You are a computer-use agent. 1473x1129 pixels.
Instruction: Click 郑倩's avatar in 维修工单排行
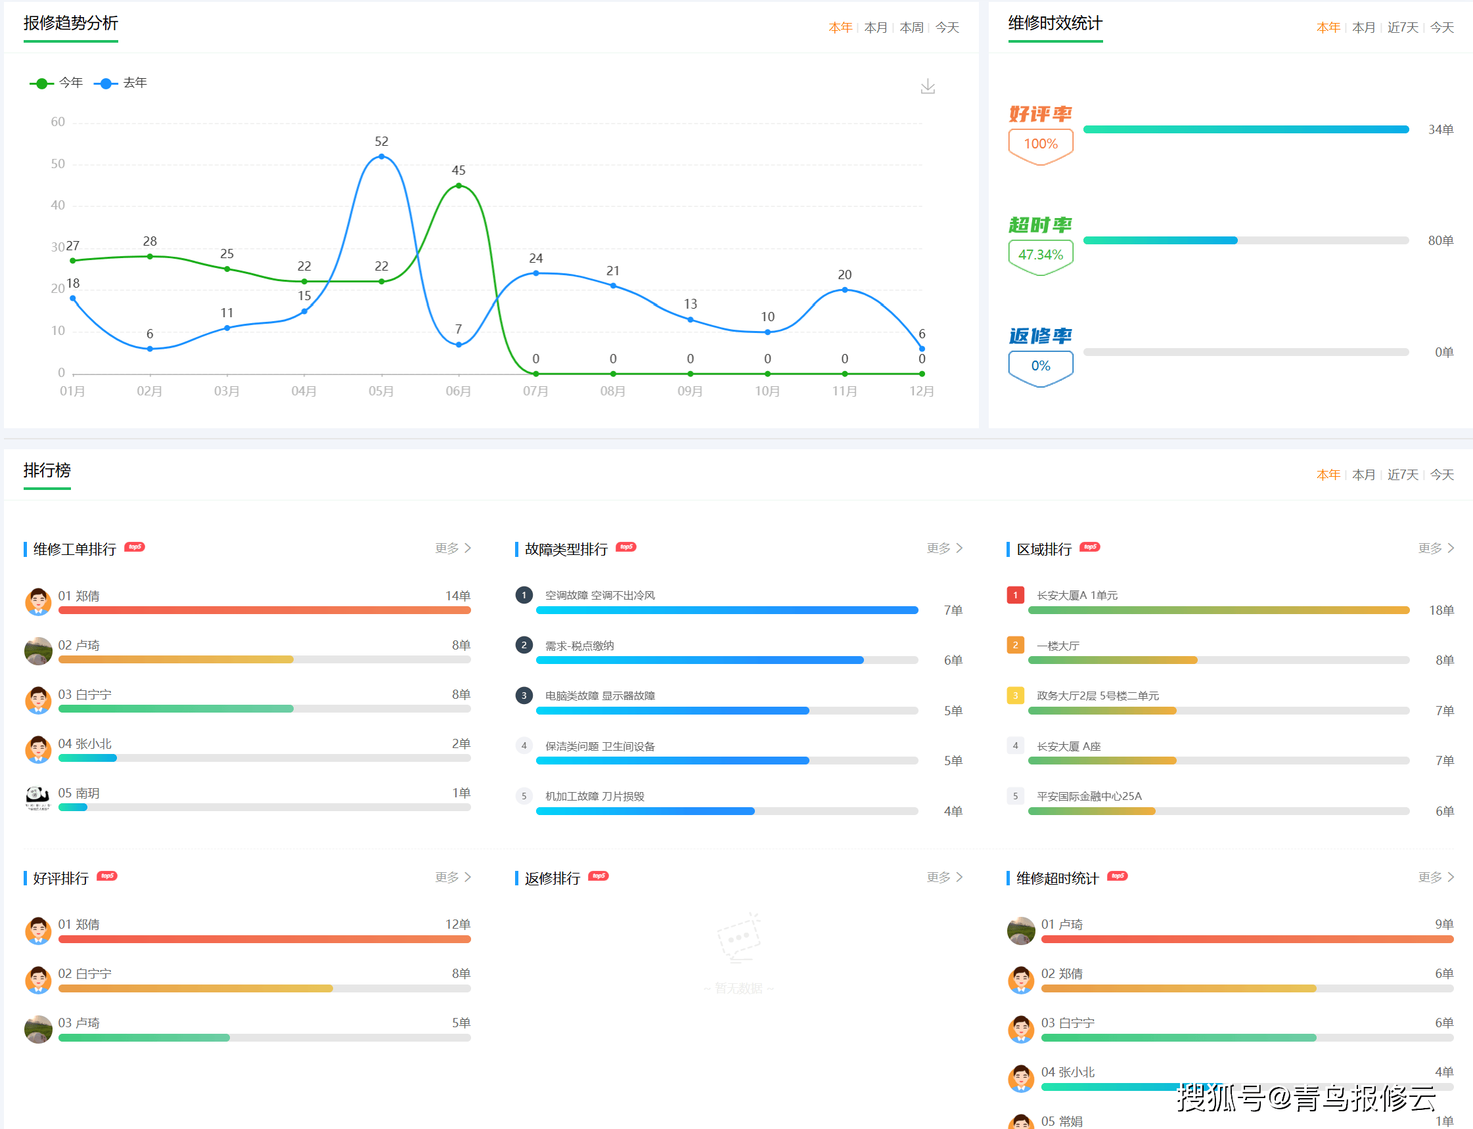tap(38, 602)
